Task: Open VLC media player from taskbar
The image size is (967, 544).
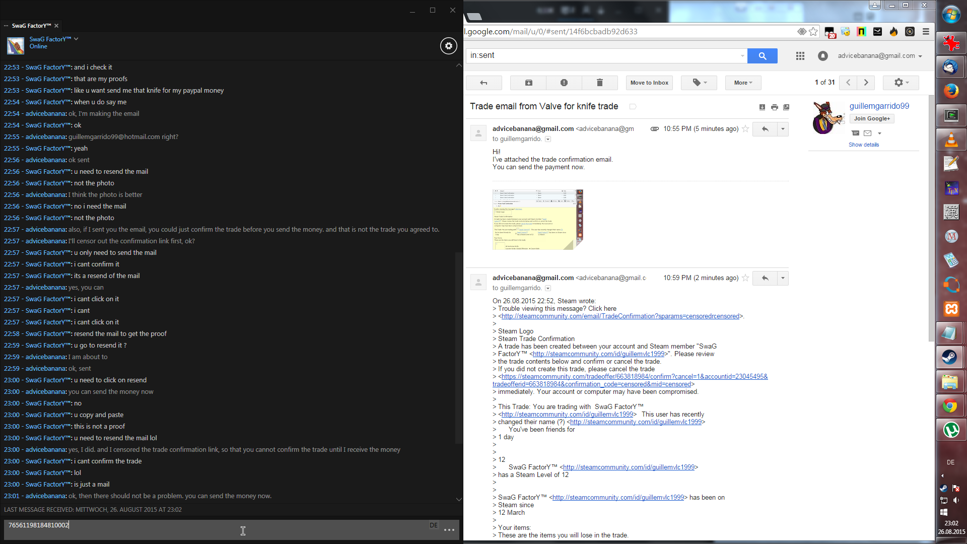Action: click(951, 140)
